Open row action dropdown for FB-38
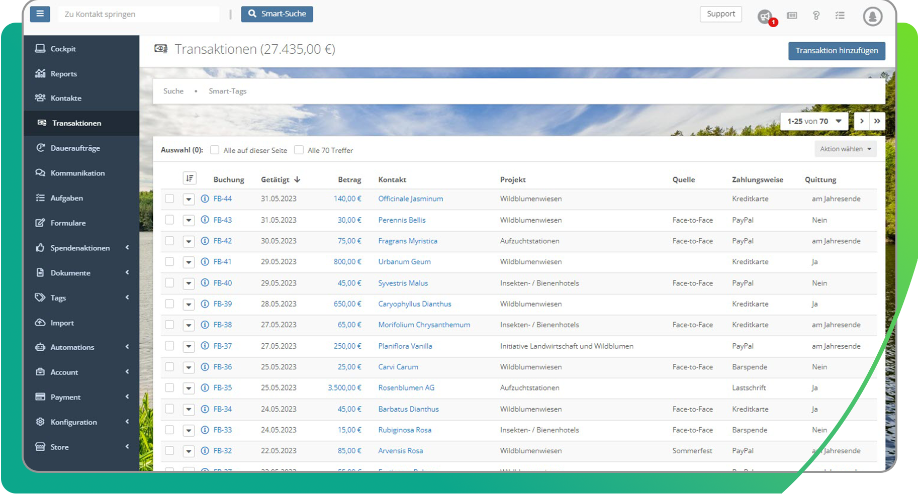This screenshot has width=918, height=494. point(189,325)
